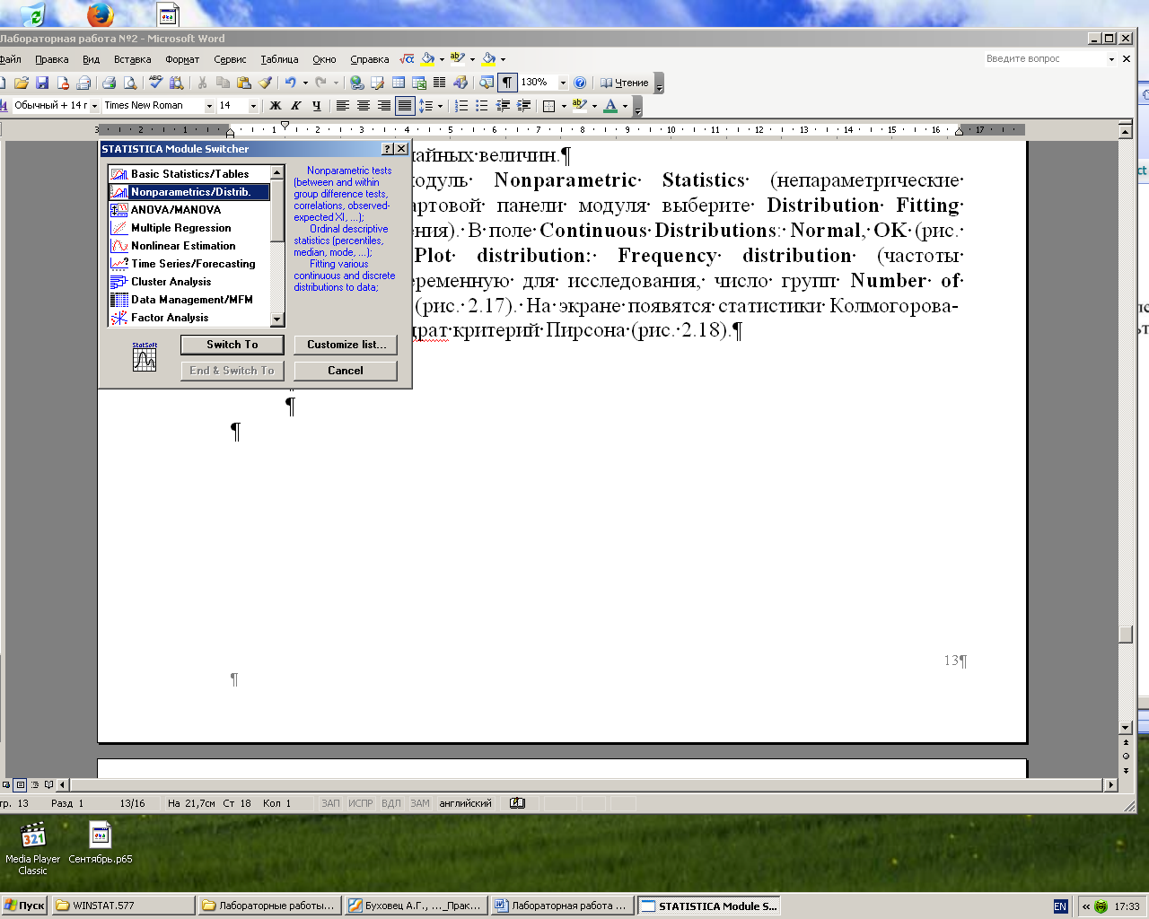Open style Обычный dropdown

click(x=94, y=106)
